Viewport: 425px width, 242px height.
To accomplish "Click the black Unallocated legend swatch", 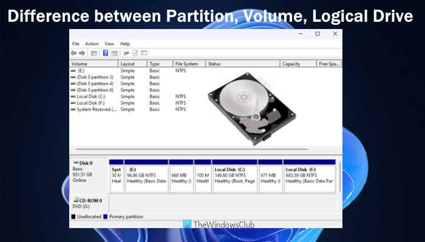I will (x=73, y=217).
